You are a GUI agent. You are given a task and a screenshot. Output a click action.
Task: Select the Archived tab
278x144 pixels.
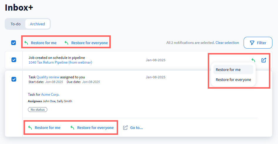37,24
